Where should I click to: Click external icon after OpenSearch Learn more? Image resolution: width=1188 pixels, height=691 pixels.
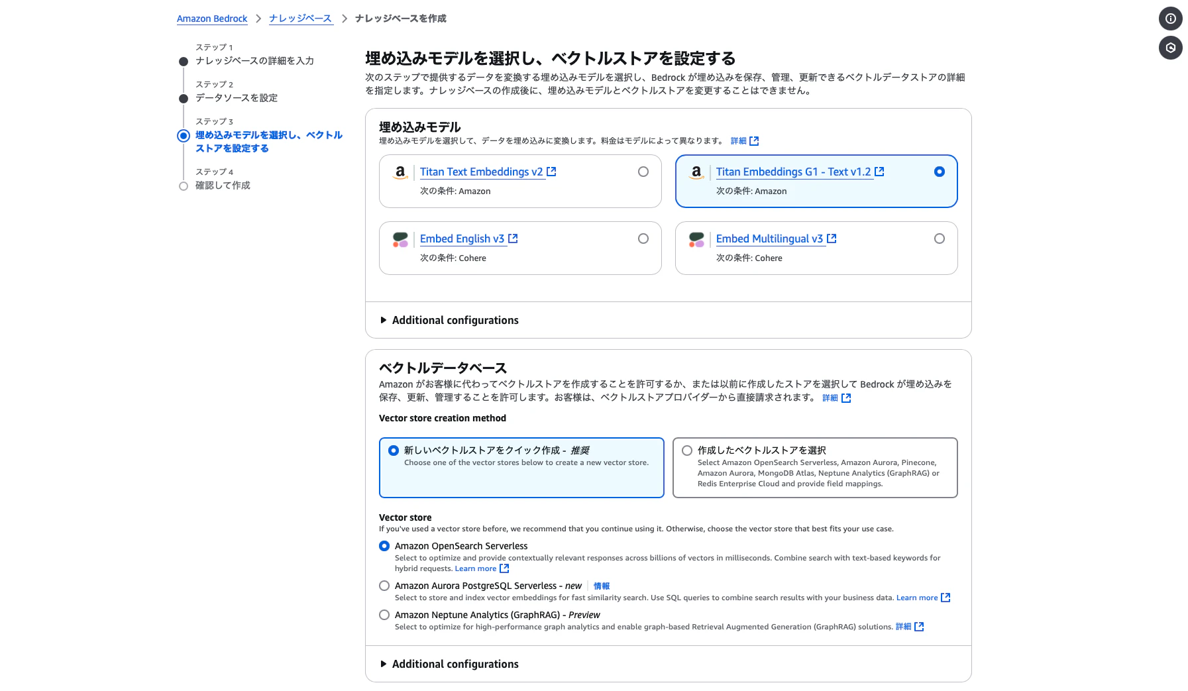point(504,568)
